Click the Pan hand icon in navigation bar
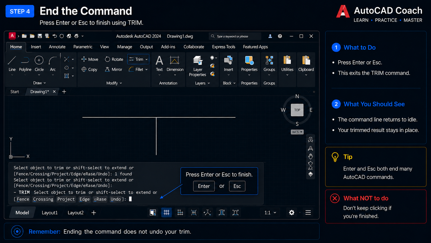This screenshot has height=243, width=431. click(x=310, y=156)
